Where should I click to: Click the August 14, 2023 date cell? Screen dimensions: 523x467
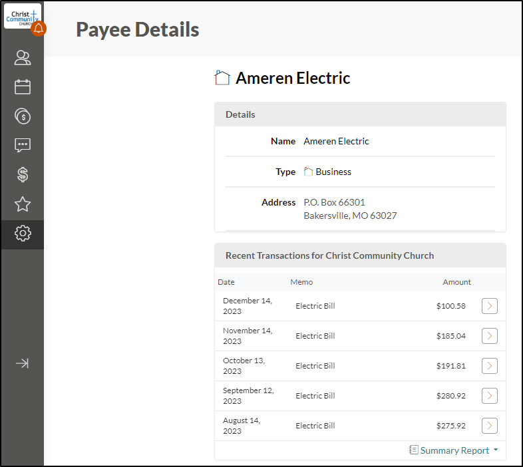pos(242,426)
